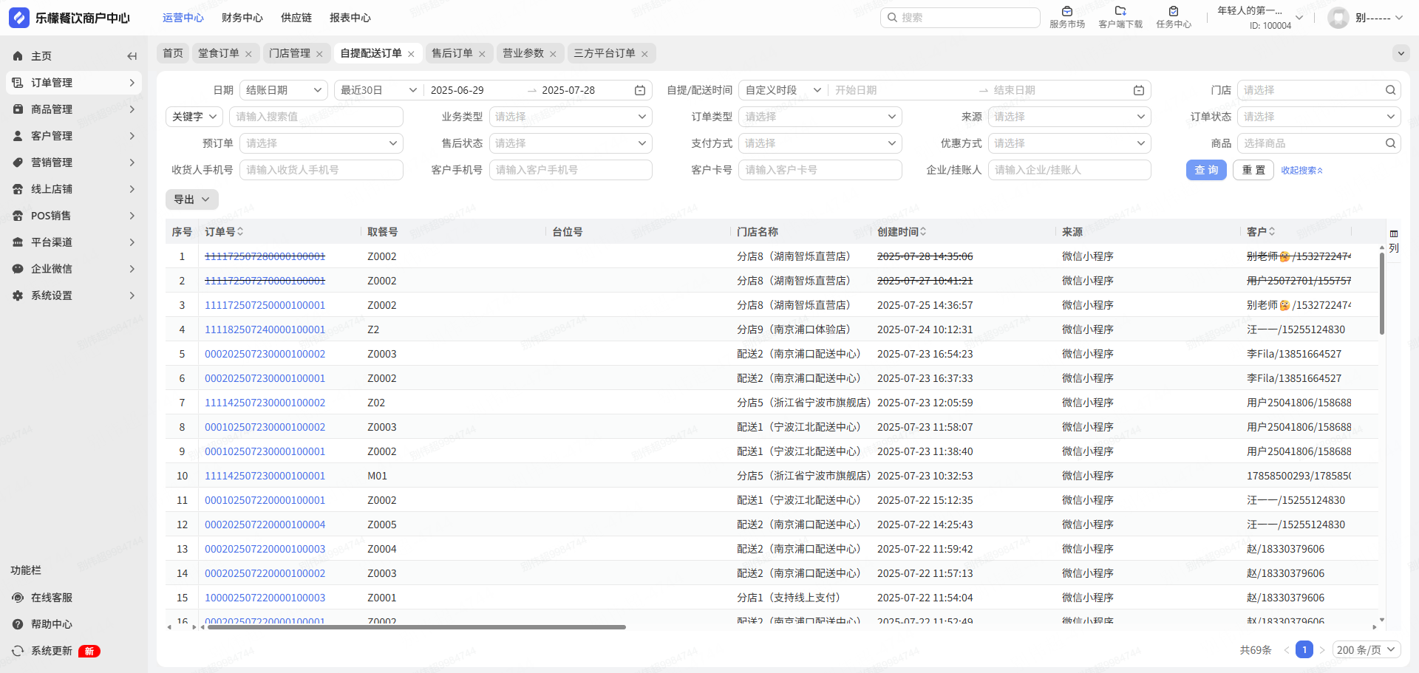
Task: Switch to the 售后订单 tab
Action: pos(452,53)
